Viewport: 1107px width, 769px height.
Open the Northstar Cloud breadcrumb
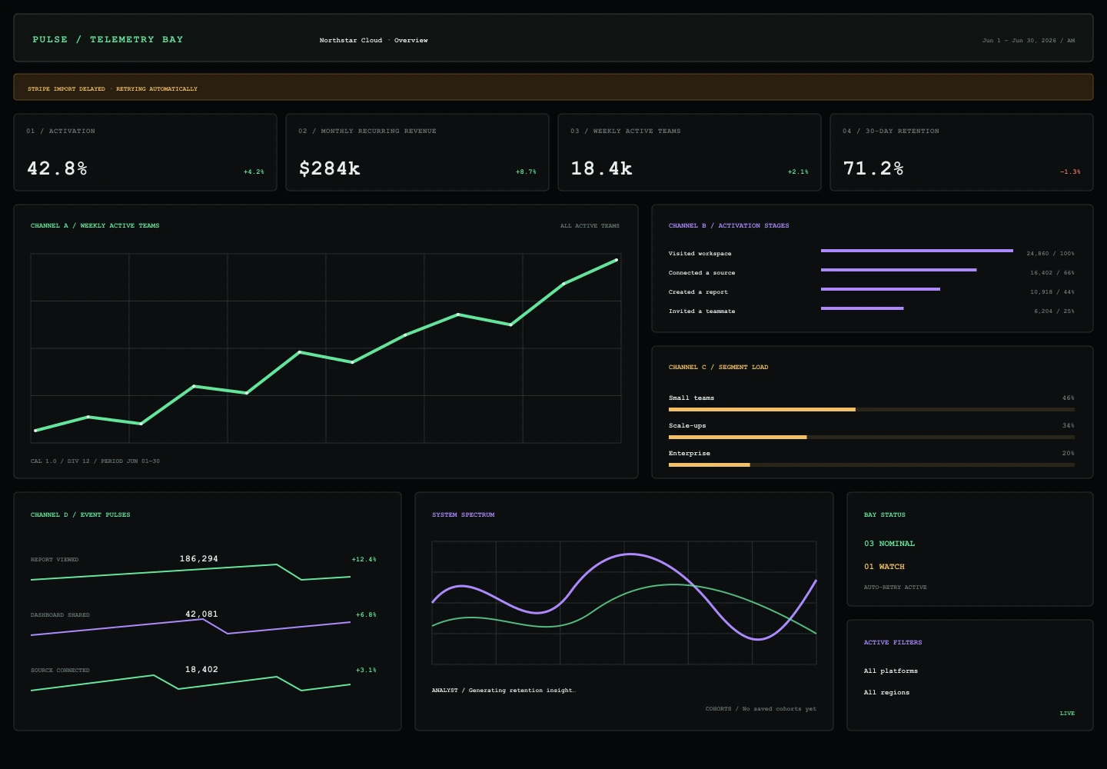351,40
